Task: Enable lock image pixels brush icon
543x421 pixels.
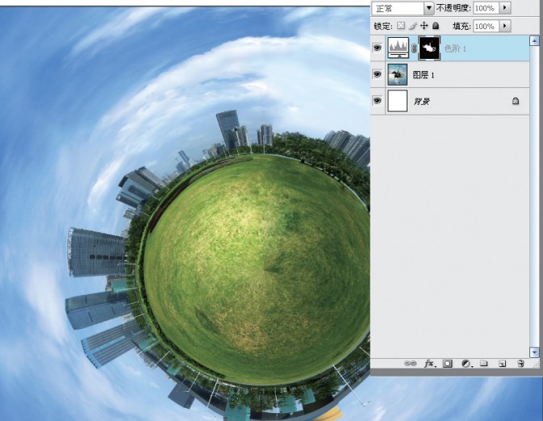Action: click(x=412, y=26)
